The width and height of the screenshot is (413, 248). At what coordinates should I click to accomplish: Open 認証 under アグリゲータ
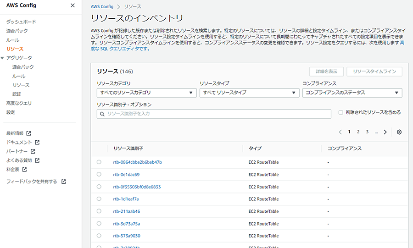point(17,94)
